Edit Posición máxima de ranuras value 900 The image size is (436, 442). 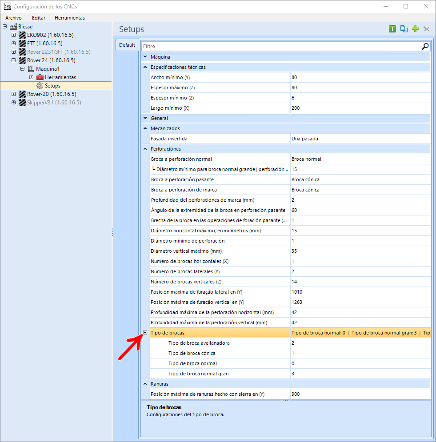coord(360,394)
